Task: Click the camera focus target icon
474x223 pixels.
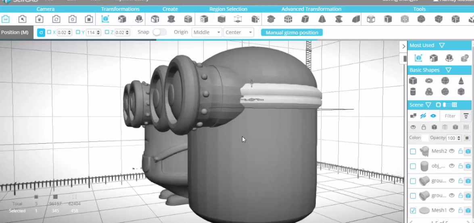Action: click(73, 19)
